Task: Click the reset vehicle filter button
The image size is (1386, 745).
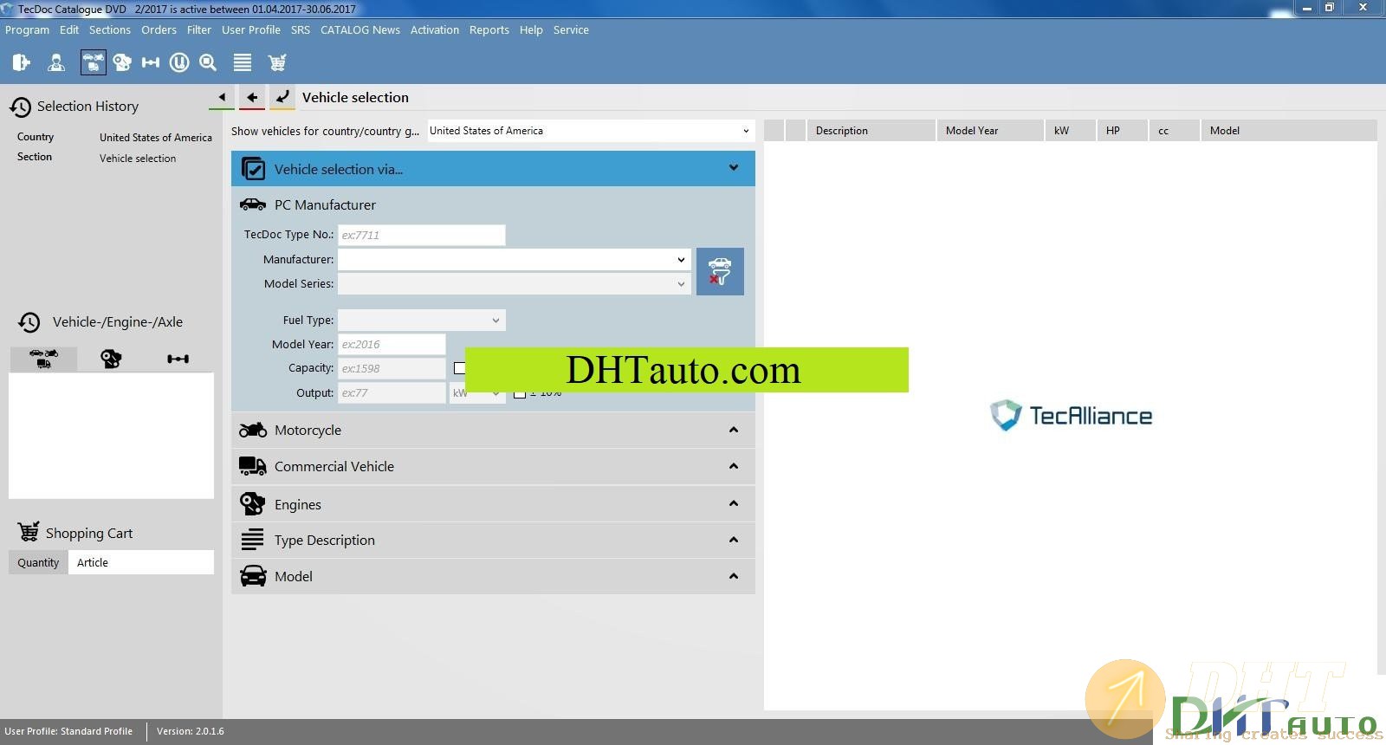Action: pos(720,271)
